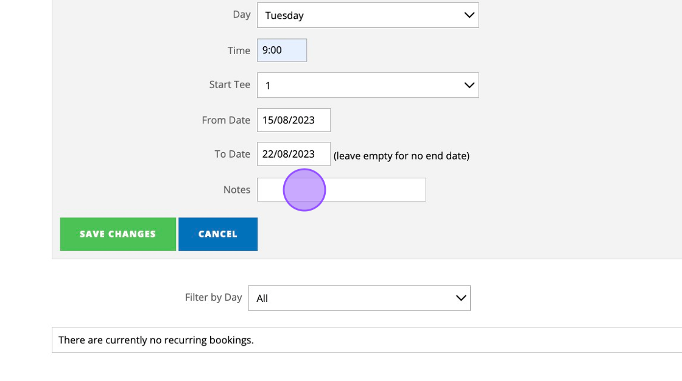Click the Filter by Day chevron arrow
Viewport: 682px width, 381px height.
461,298
